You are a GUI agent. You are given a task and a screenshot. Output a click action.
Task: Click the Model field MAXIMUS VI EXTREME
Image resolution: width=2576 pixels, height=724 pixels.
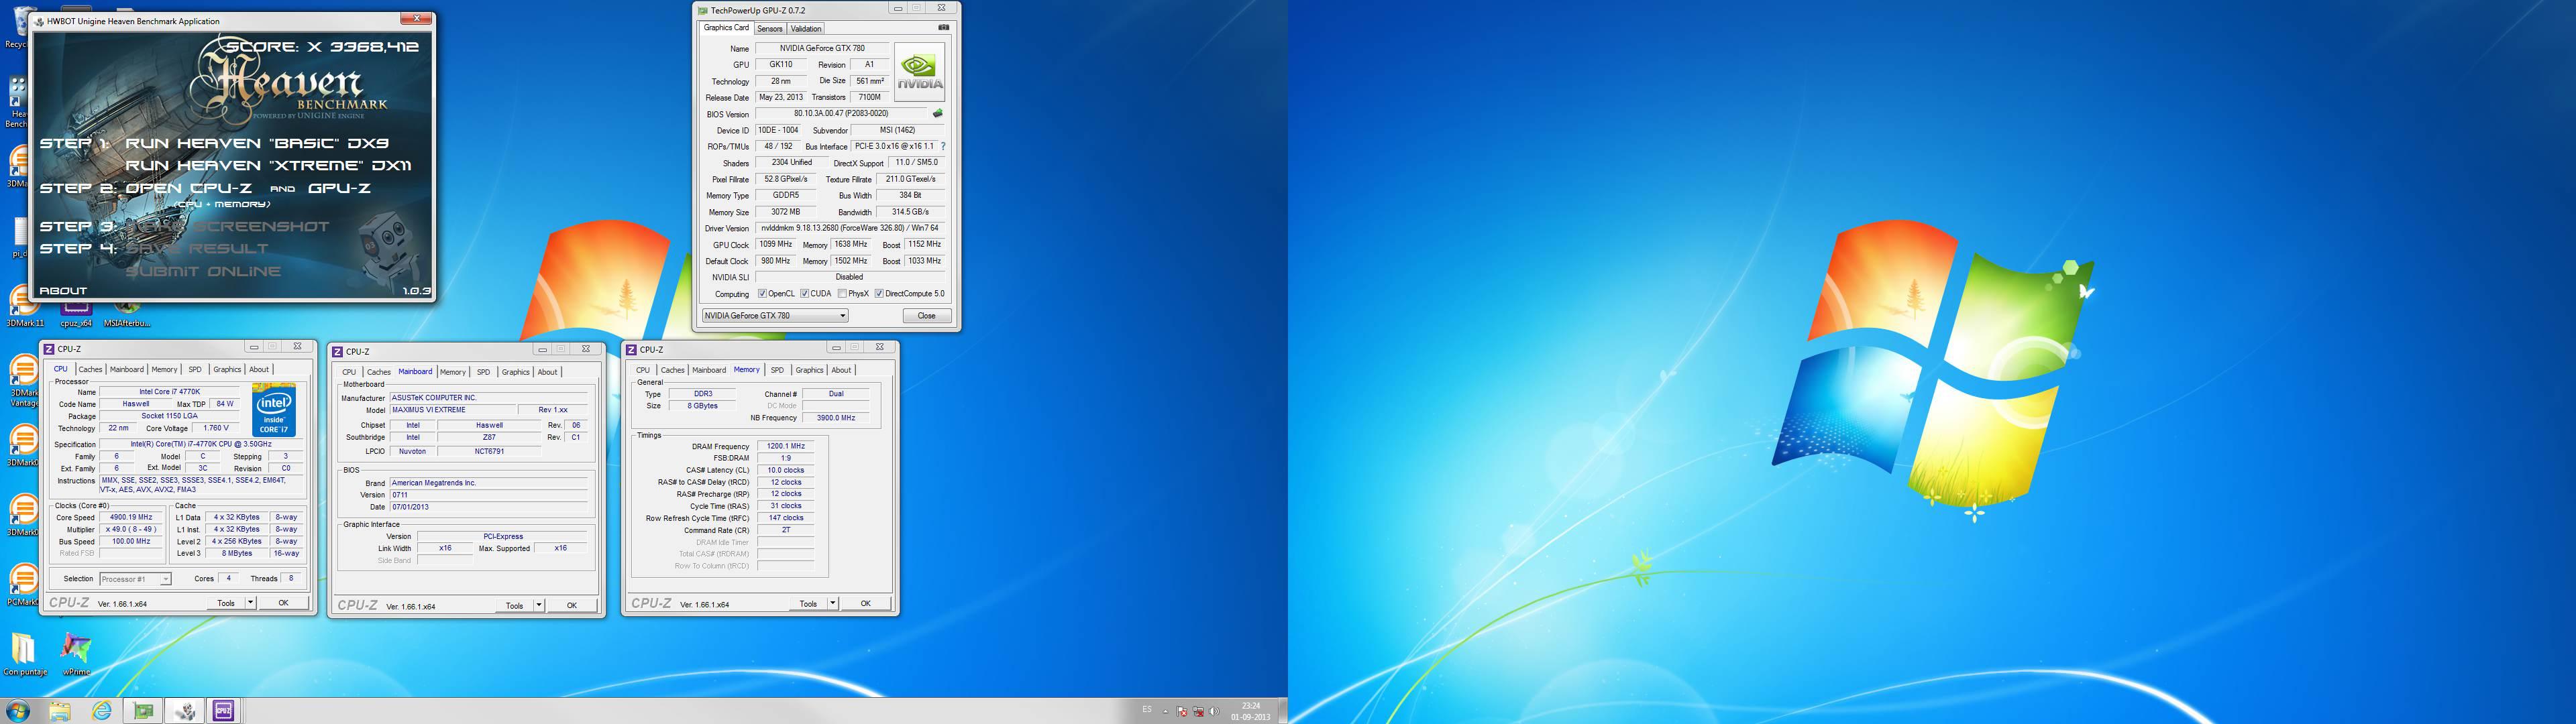(452, 410)
